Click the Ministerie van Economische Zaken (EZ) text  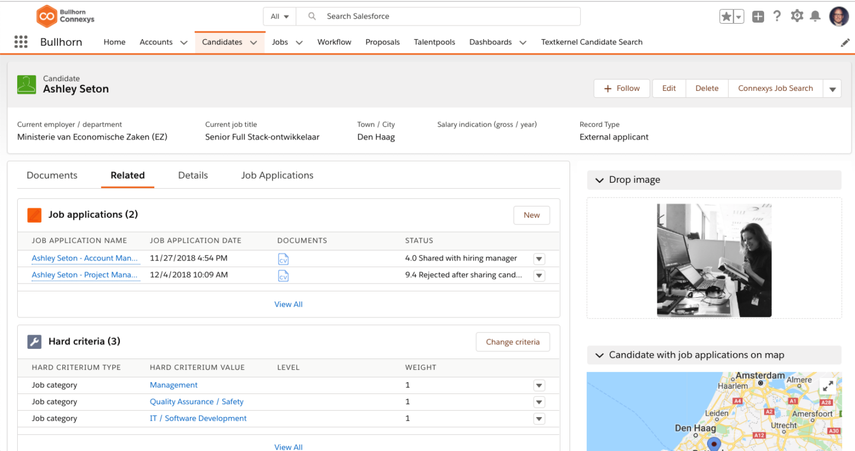pyautogui.click(x=92, y=137)
